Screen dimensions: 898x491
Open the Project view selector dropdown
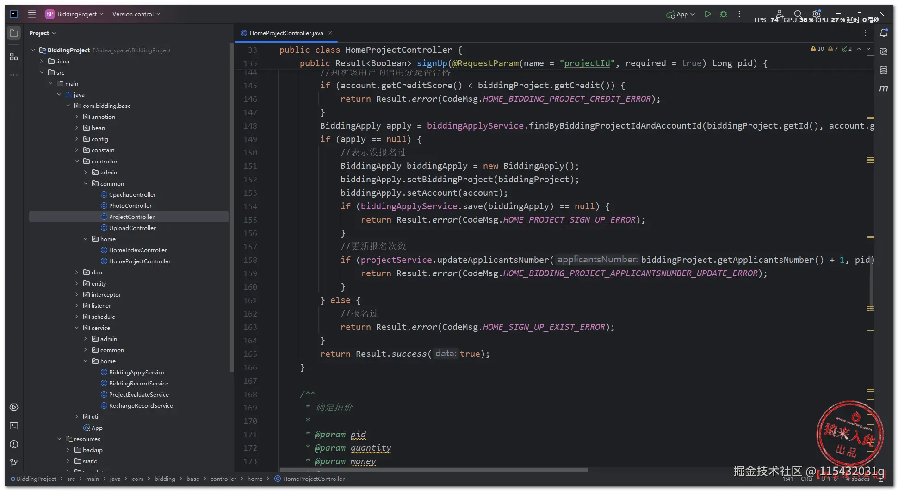point(43,33)
